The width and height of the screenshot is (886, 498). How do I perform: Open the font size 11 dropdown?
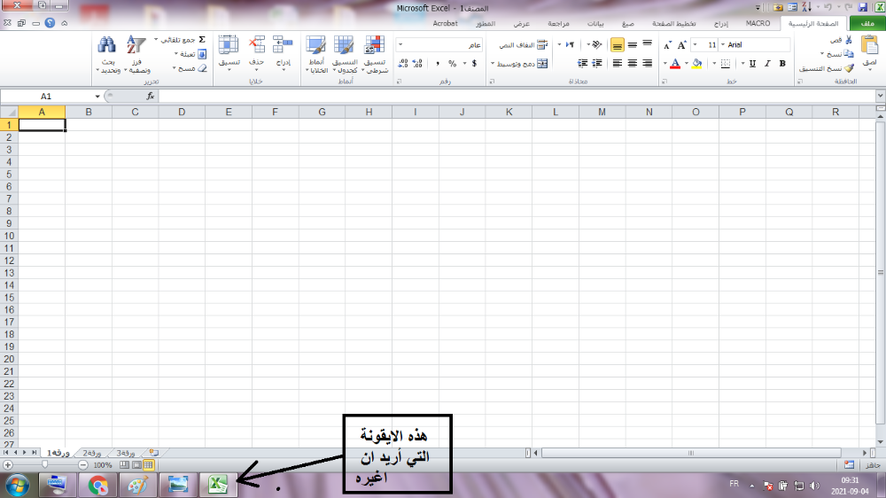(x=695, y=44)
